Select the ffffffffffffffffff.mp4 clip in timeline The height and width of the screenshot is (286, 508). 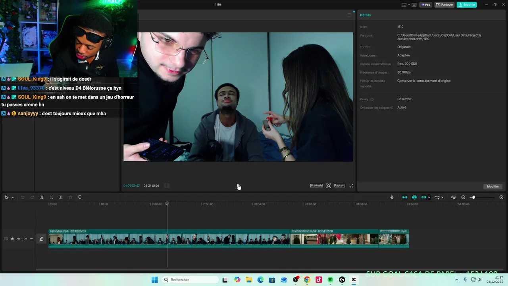[x=394, y=238]
